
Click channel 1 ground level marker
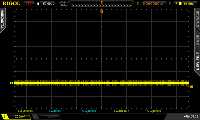[x=11, y=83]
